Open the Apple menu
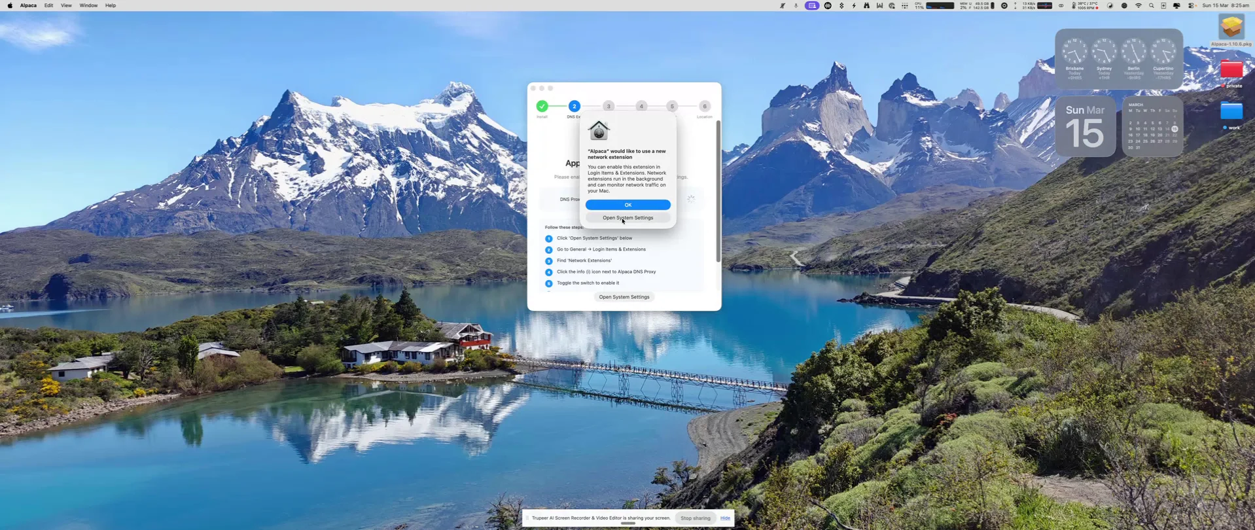This screenshot has width=1255, height=530. (x=10, y=5)
